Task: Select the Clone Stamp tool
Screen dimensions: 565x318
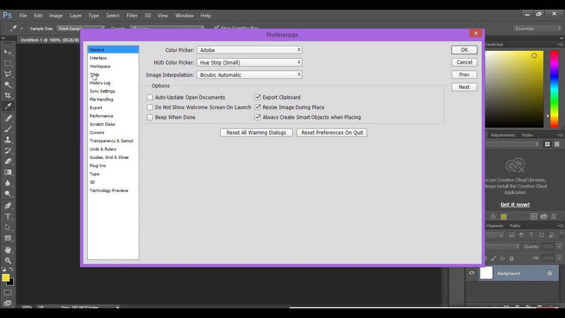Action: tap(8, 140)
